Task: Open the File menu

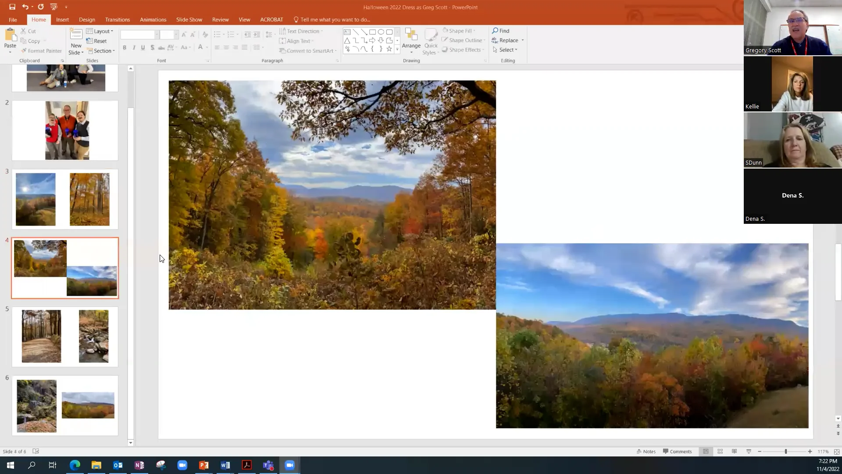Action: tap(13, 19)
